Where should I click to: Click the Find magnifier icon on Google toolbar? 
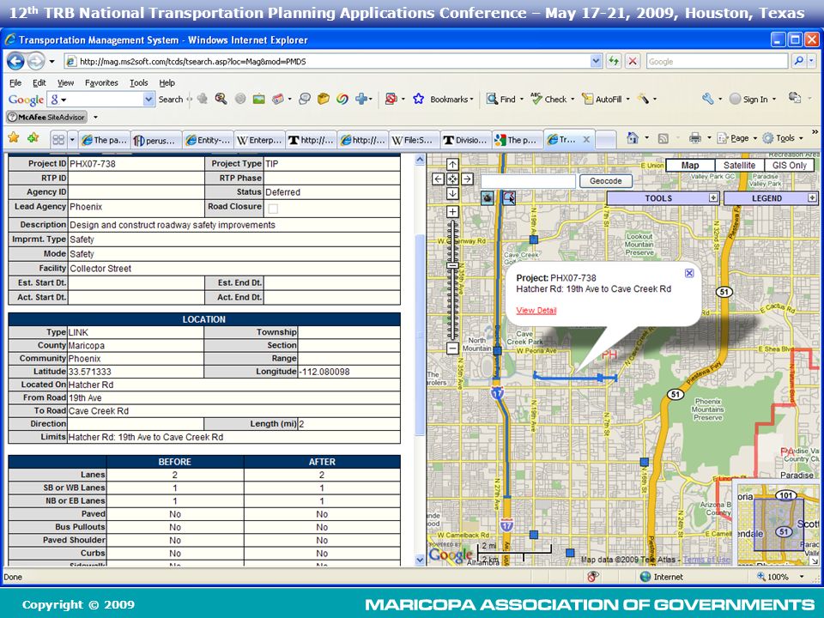[492, 99]
